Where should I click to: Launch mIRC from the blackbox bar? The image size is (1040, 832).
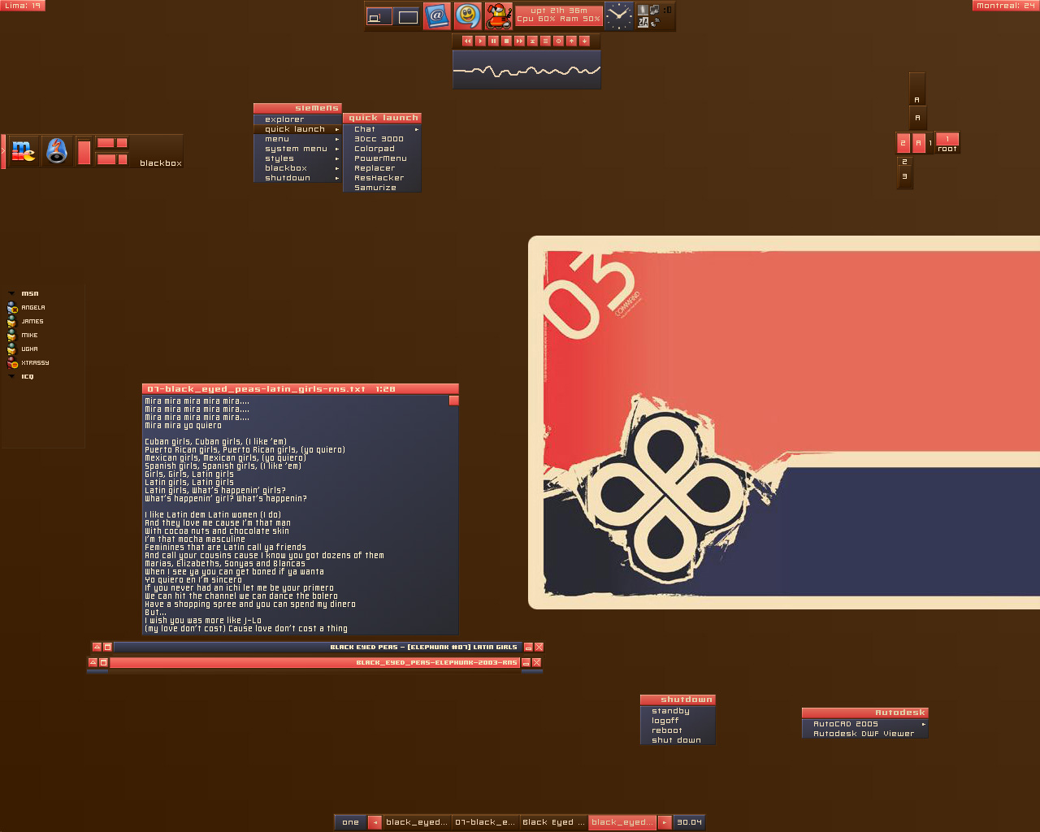point(24,151)
